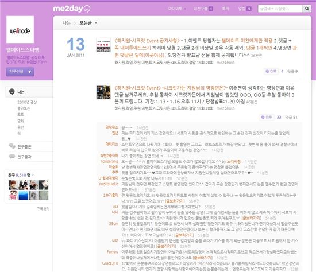Open the me2photo thumbnail of the 명장면 post
Viewport: 316px width, 272px height.
[x=103, y=92]
